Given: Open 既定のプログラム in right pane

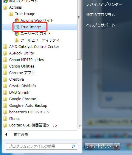Looking at the screenshot, I should (101, 15).
